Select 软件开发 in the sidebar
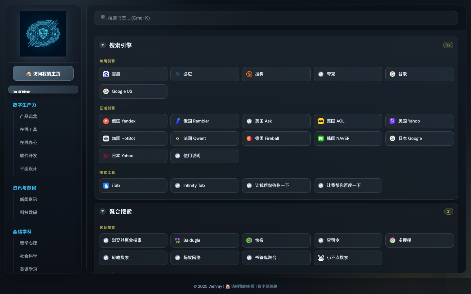This screenshot has height=294, width=471. pos(28,156)
